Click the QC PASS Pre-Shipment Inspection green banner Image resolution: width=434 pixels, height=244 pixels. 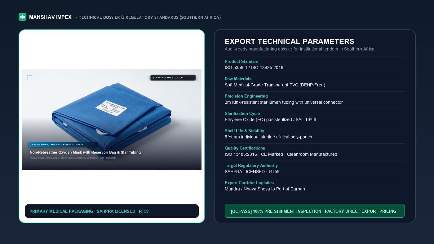315,211
